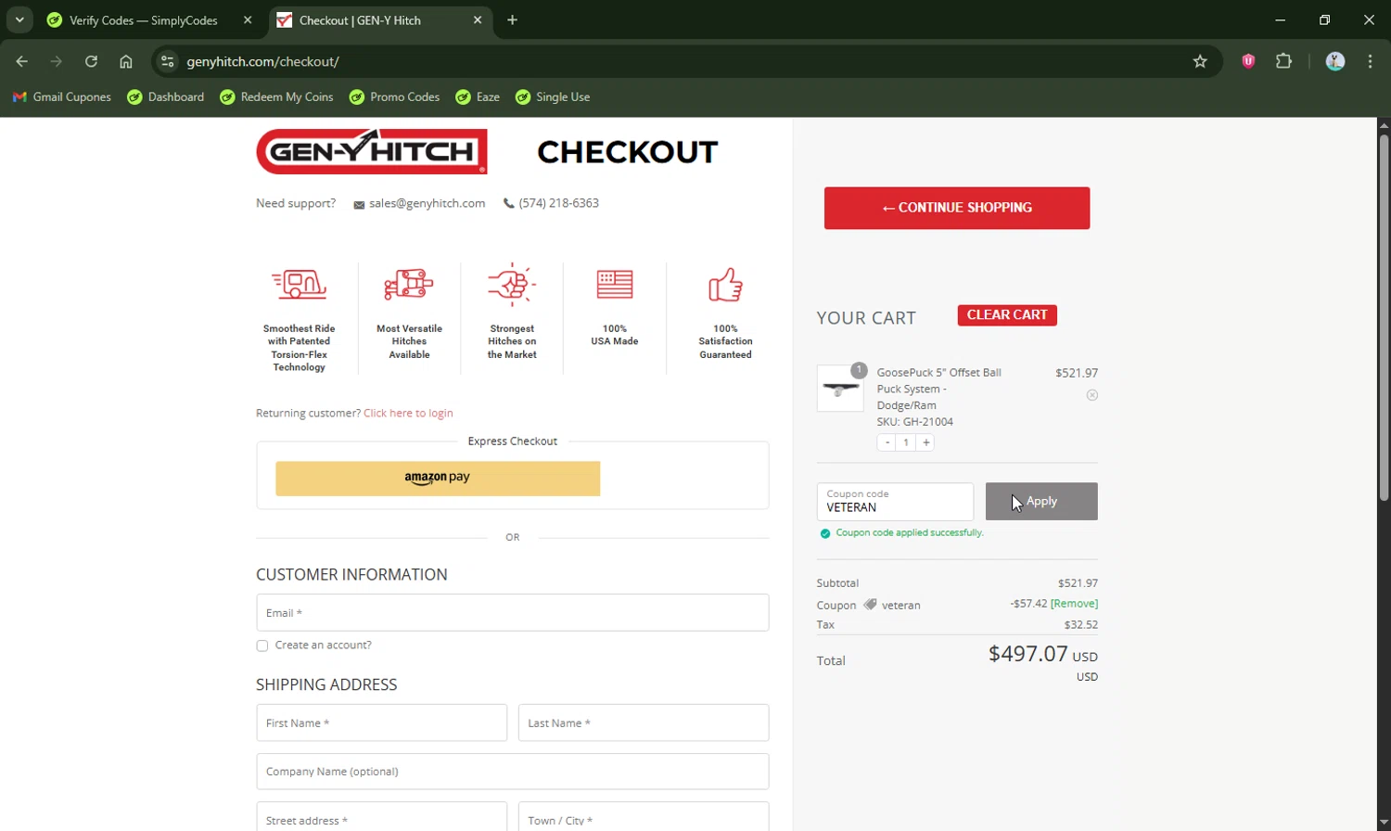Apply the coupon code

[x=1041, y=501]
